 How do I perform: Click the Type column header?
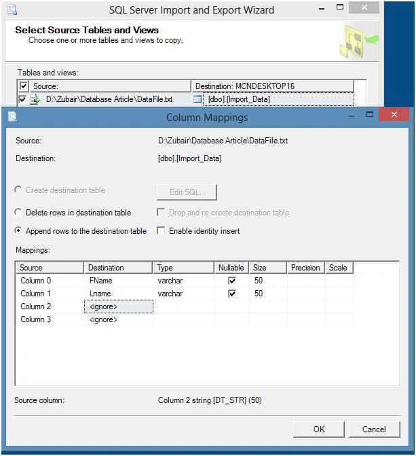click(x=184, y=268)
